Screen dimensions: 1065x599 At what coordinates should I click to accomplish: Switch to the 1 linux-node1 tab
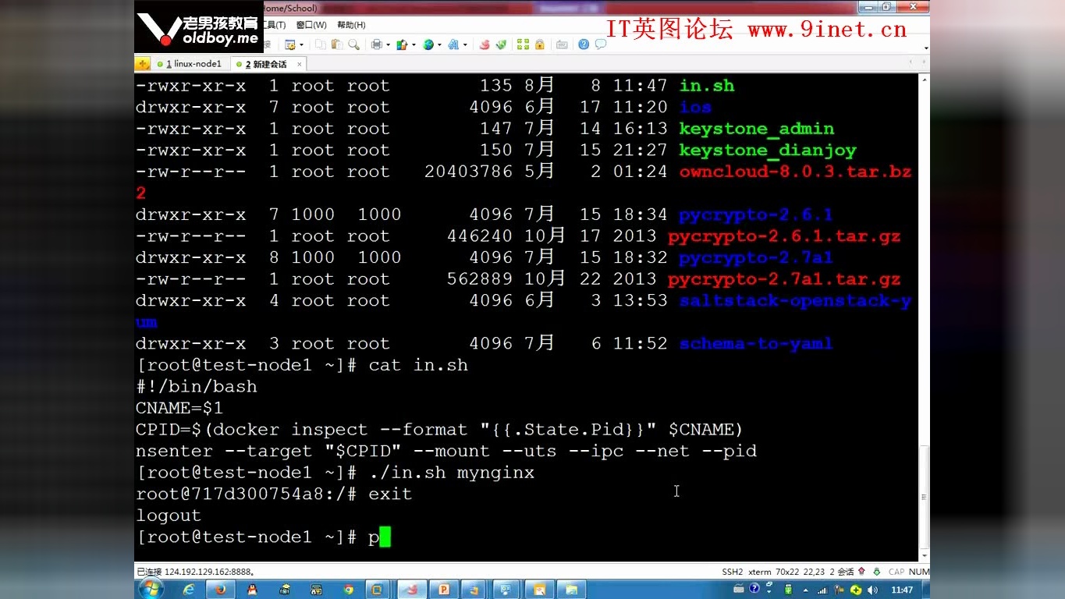coord(189,64)
